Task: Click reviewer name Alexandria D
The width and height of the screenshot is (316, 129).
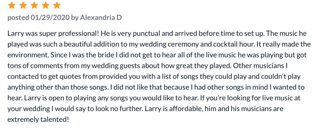Action: click(x=101, y=18)
